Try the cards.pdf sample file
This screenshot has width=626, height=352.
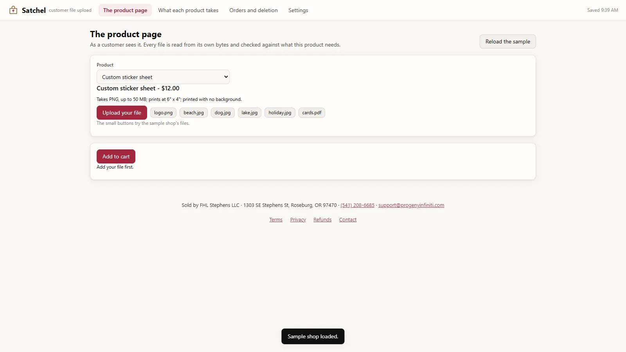click(x=312, y=113)
